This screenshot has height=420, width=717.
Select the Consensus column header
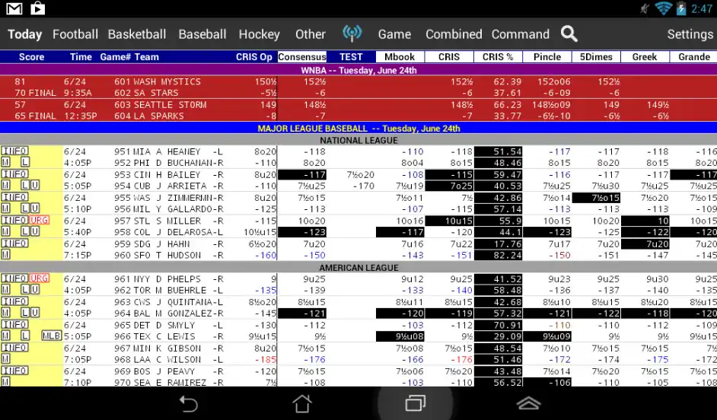click(302, 57)
